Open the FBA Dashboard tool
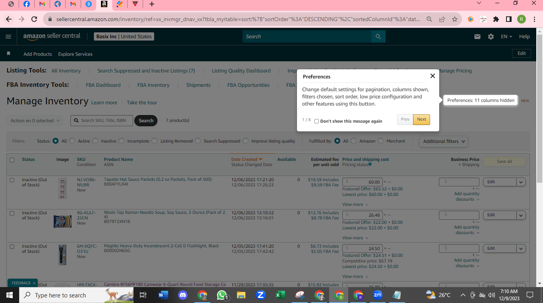The height and width of the screenshot is (303, 543). (x=103, y=85)
